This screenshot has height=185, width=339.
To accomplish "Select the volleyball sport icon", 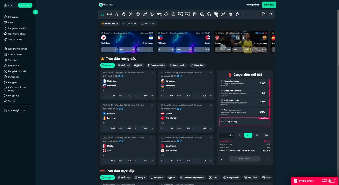I will 173,14.
